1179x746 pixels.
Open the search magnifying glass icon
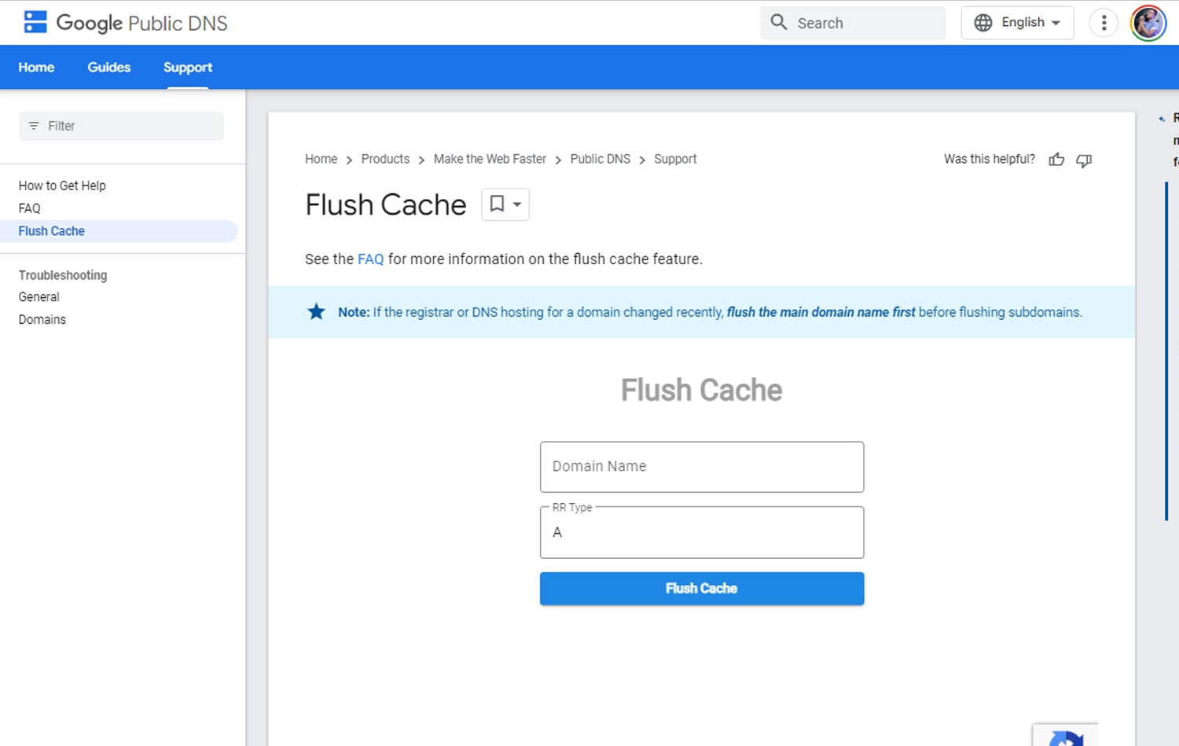[x=778, y=23]
